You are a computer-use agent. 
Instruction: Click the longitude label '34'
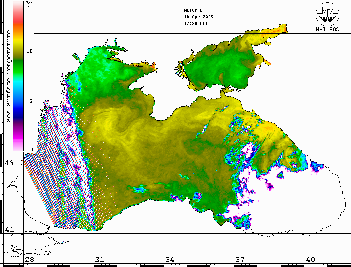[x=170, y=260]
